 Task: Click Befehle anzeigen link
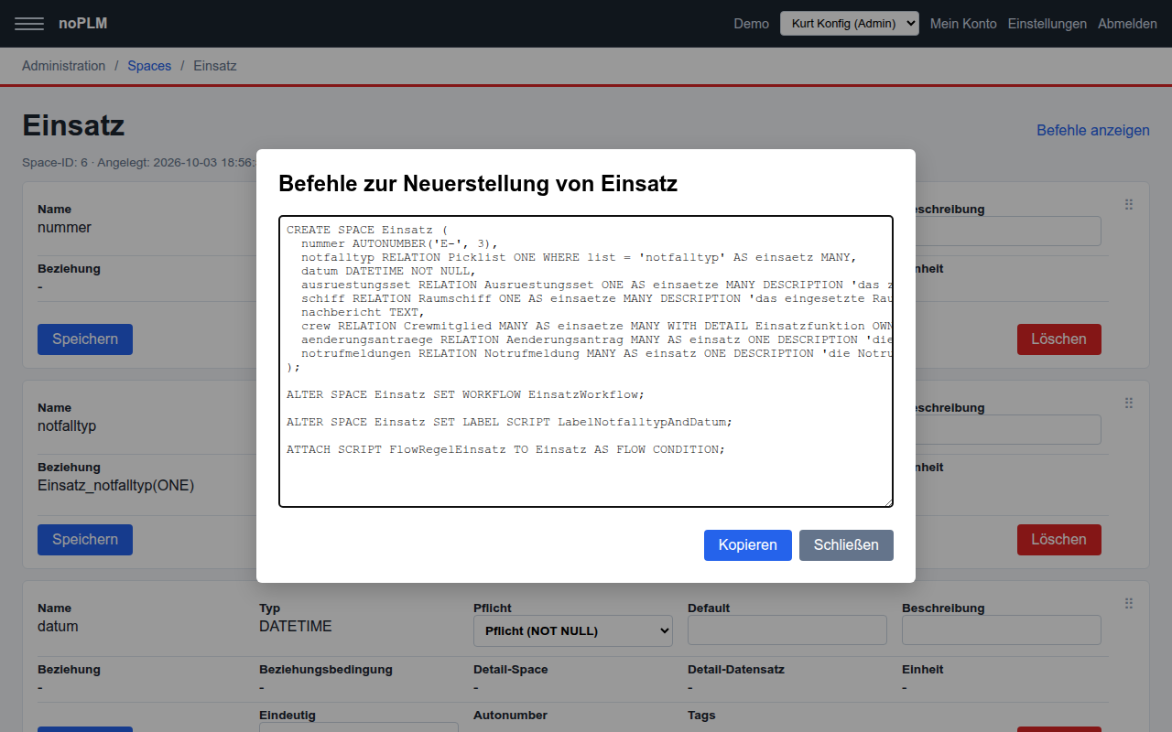click(1093, 130)
